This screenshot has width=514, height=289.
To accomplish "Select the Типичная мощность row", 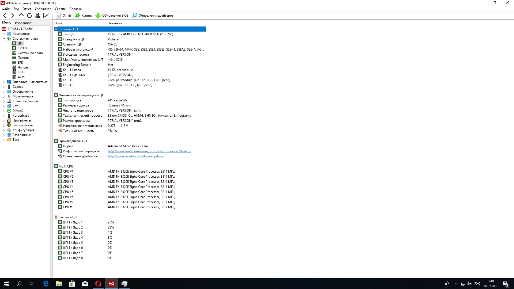I will [x=130, y=131].
